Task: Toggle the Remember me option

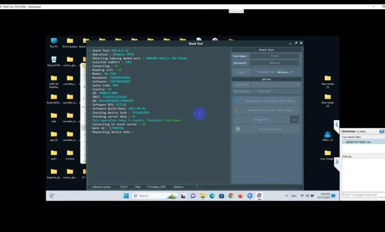Action: [265, 72]
